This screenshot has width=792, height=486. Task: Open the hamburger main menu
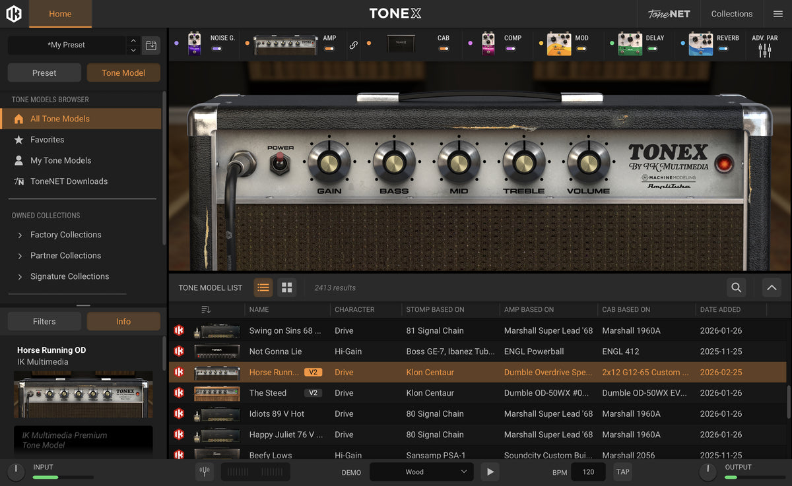click(x=777, y=14)
